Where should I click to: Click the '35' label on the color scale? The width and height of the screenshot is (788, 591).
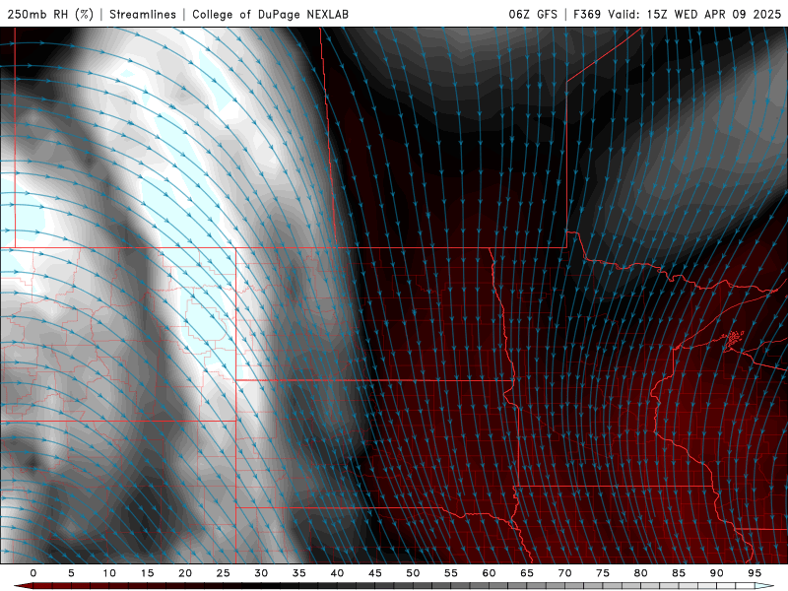(x=299, y=573)
